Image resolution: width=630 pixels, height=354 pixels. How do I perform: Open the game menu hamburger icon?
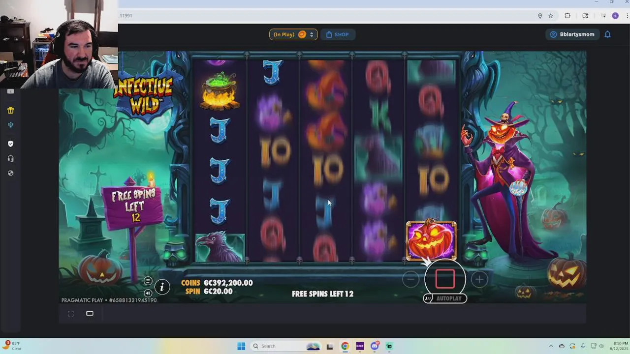coord(148,281)
